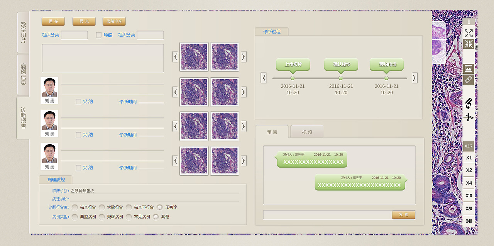Select the 疑难病例 radio option

102,217
